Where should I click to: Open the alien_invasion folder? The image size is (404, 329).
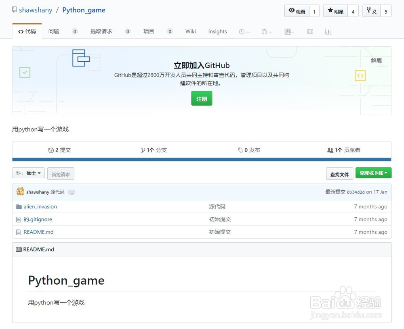point(40,206)
